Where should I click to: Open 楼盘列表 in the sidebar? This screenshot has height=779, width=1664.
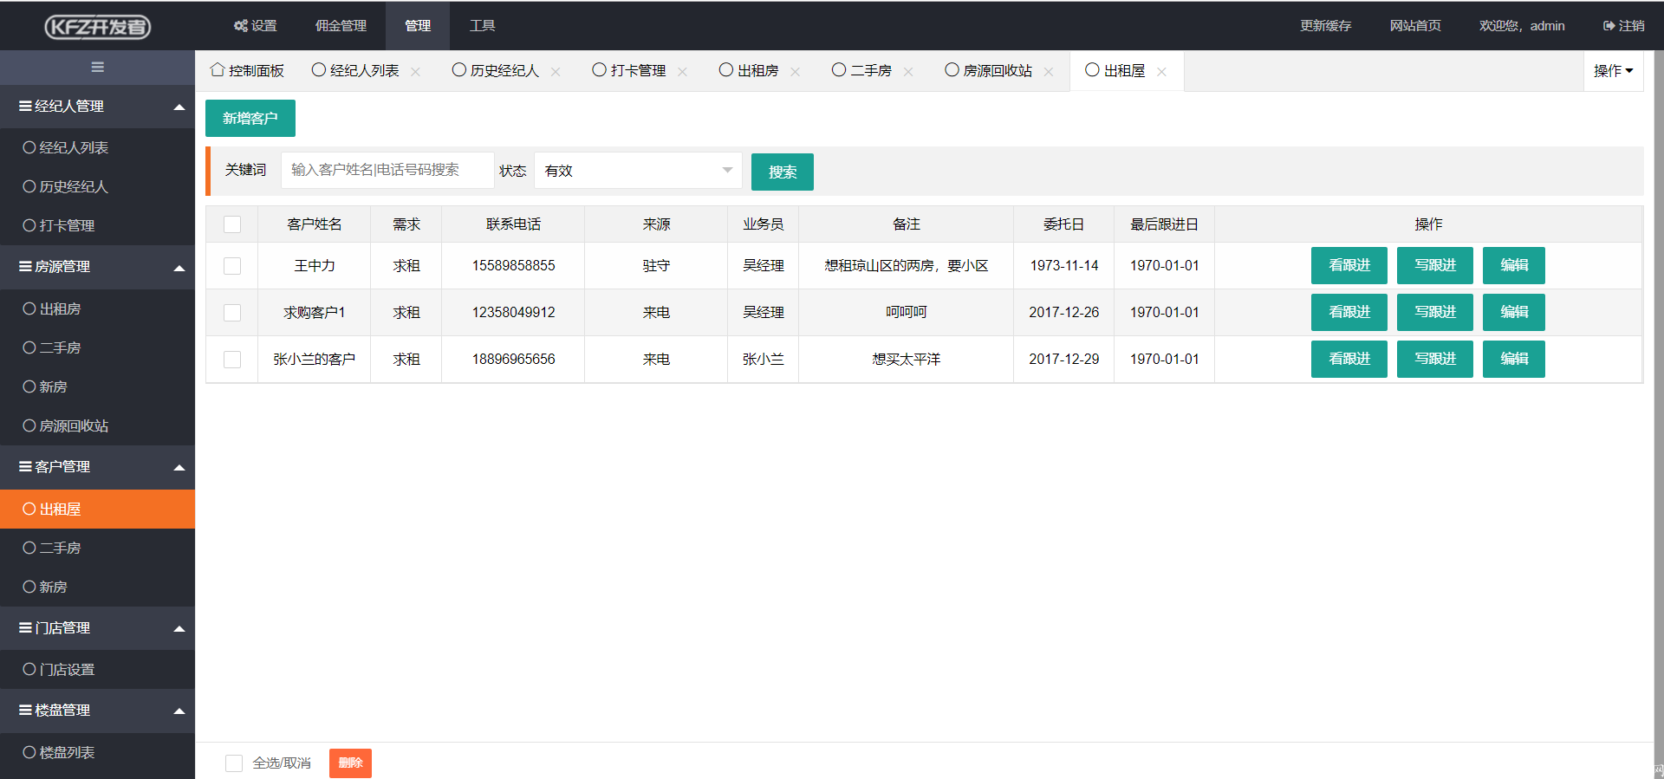coord(97,753)
